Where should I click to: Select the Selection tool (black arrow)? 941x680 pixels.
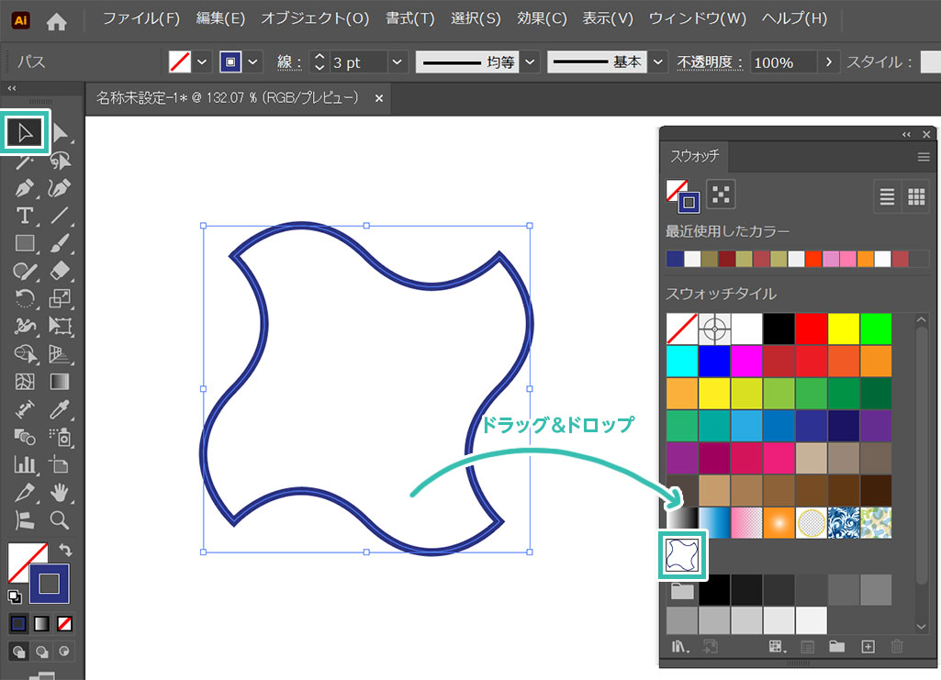25,132
